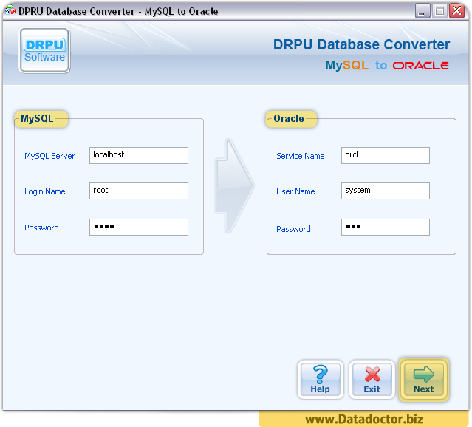The width and height of the screenshot is (472, 427).
Task: Focus the Login Name field containing root
Action: pos(139,191)
